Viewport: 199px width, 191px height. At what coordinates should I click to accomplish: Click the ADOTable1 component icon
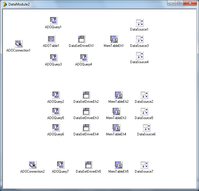51,39
